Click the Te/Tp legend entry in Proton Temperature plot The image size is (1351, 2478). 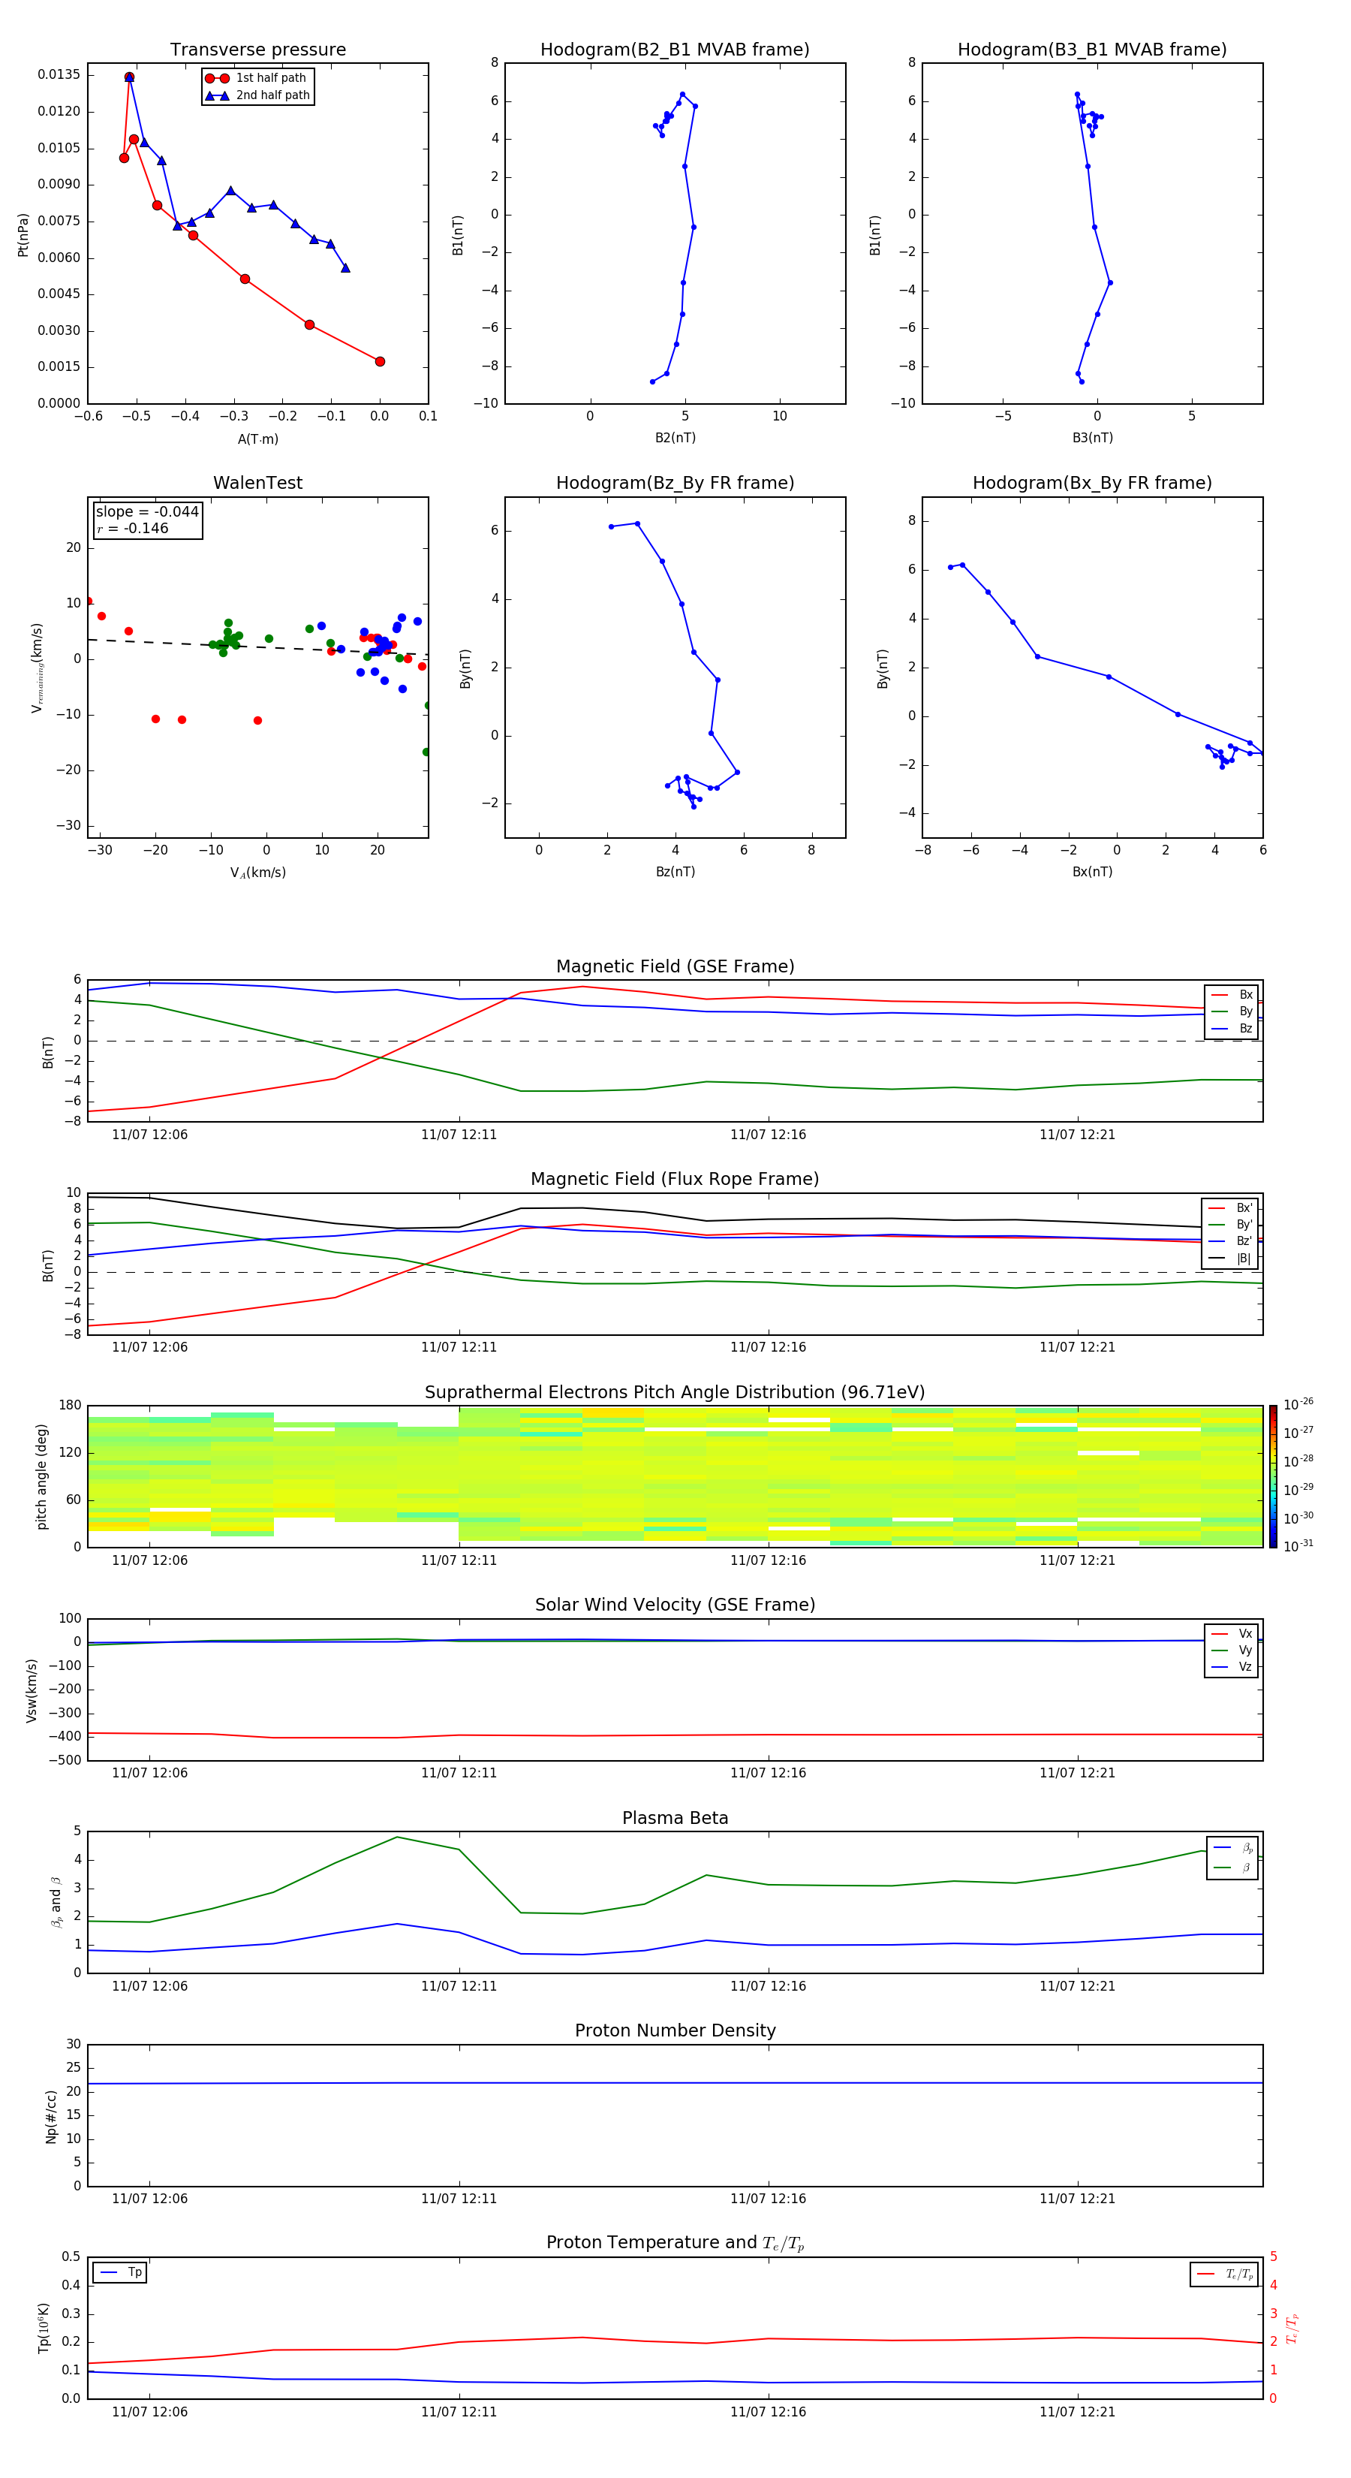(x=1225, y=2275)
